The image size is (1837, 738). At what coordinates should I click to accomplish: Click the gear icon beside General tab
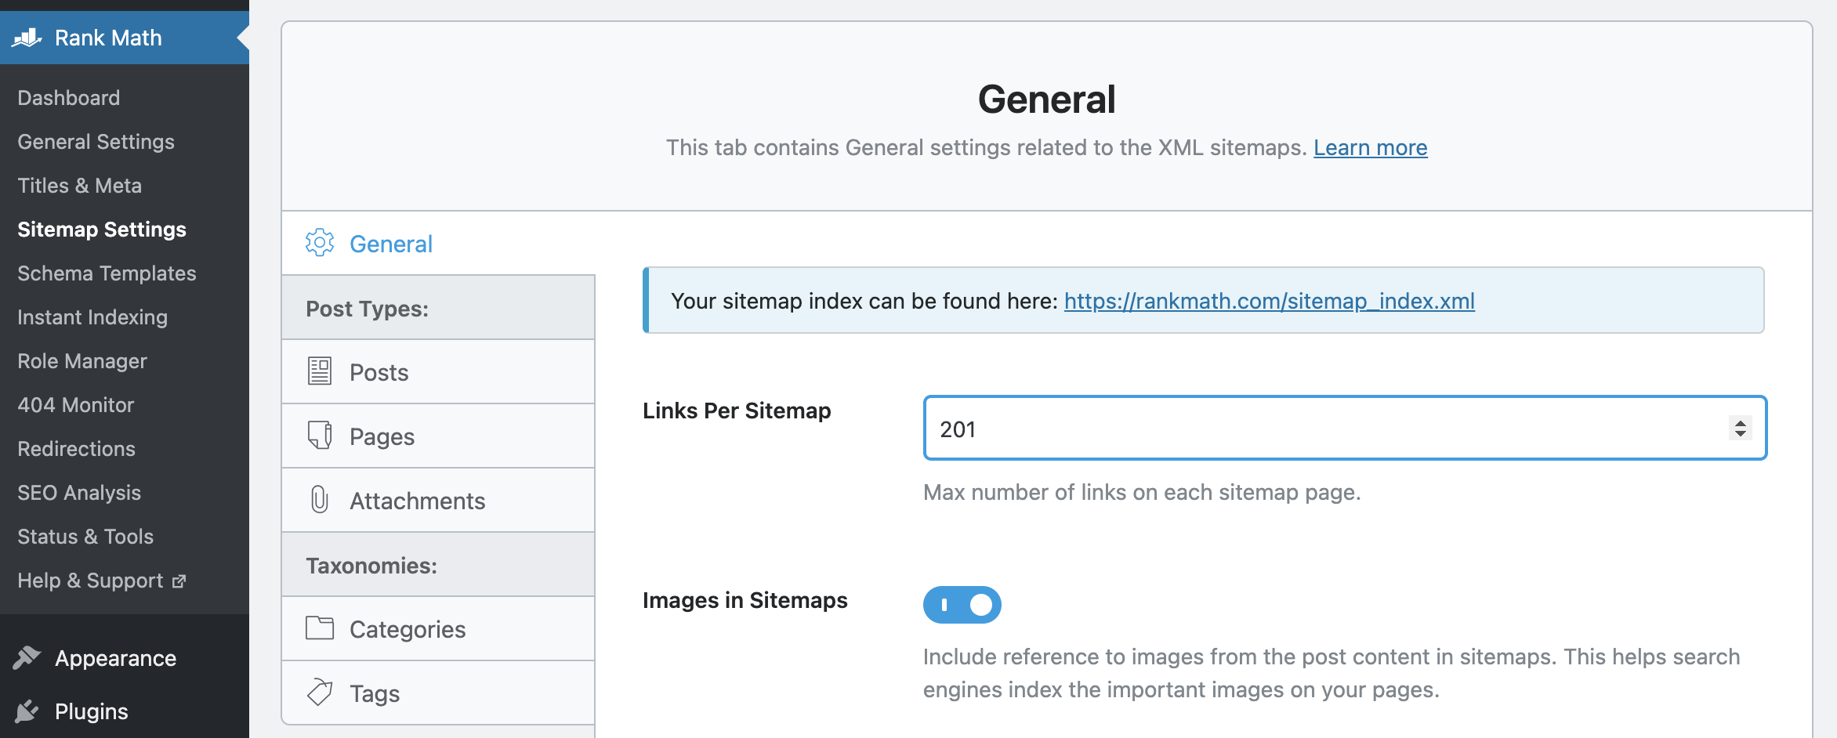[320, 243]
